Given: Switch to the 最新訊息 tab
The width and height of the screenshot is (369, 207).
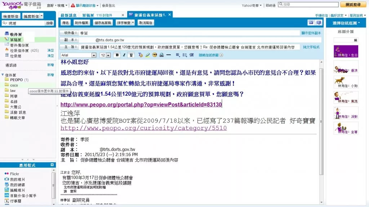Looking at the screenshot, I should pos(68,15).
